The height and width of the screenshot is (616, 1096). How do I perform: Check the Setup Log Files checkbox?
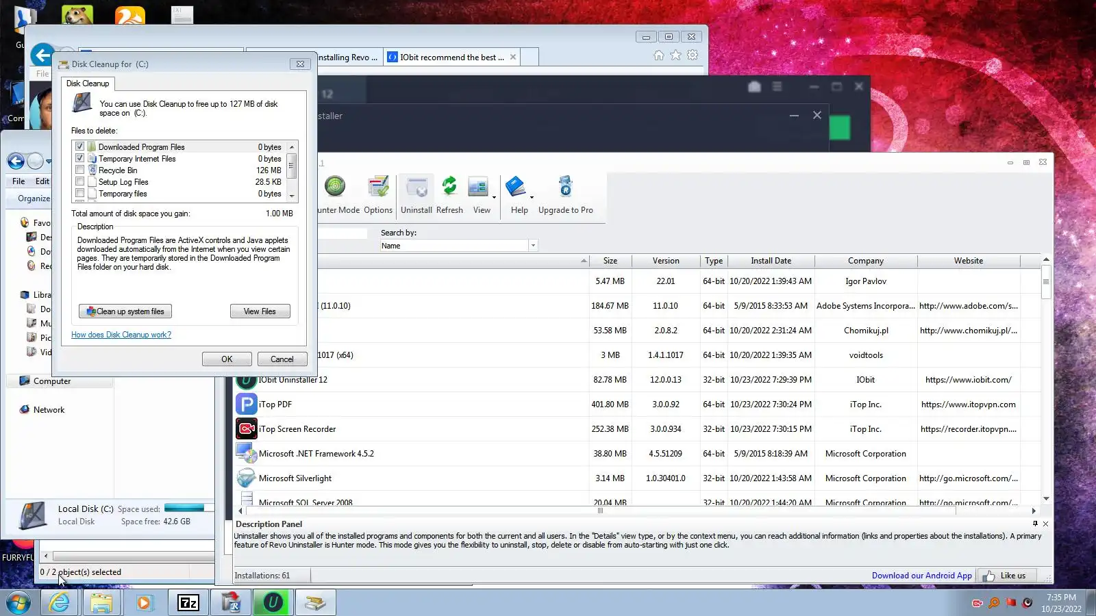pyautogui.click(x=80, y=182)
